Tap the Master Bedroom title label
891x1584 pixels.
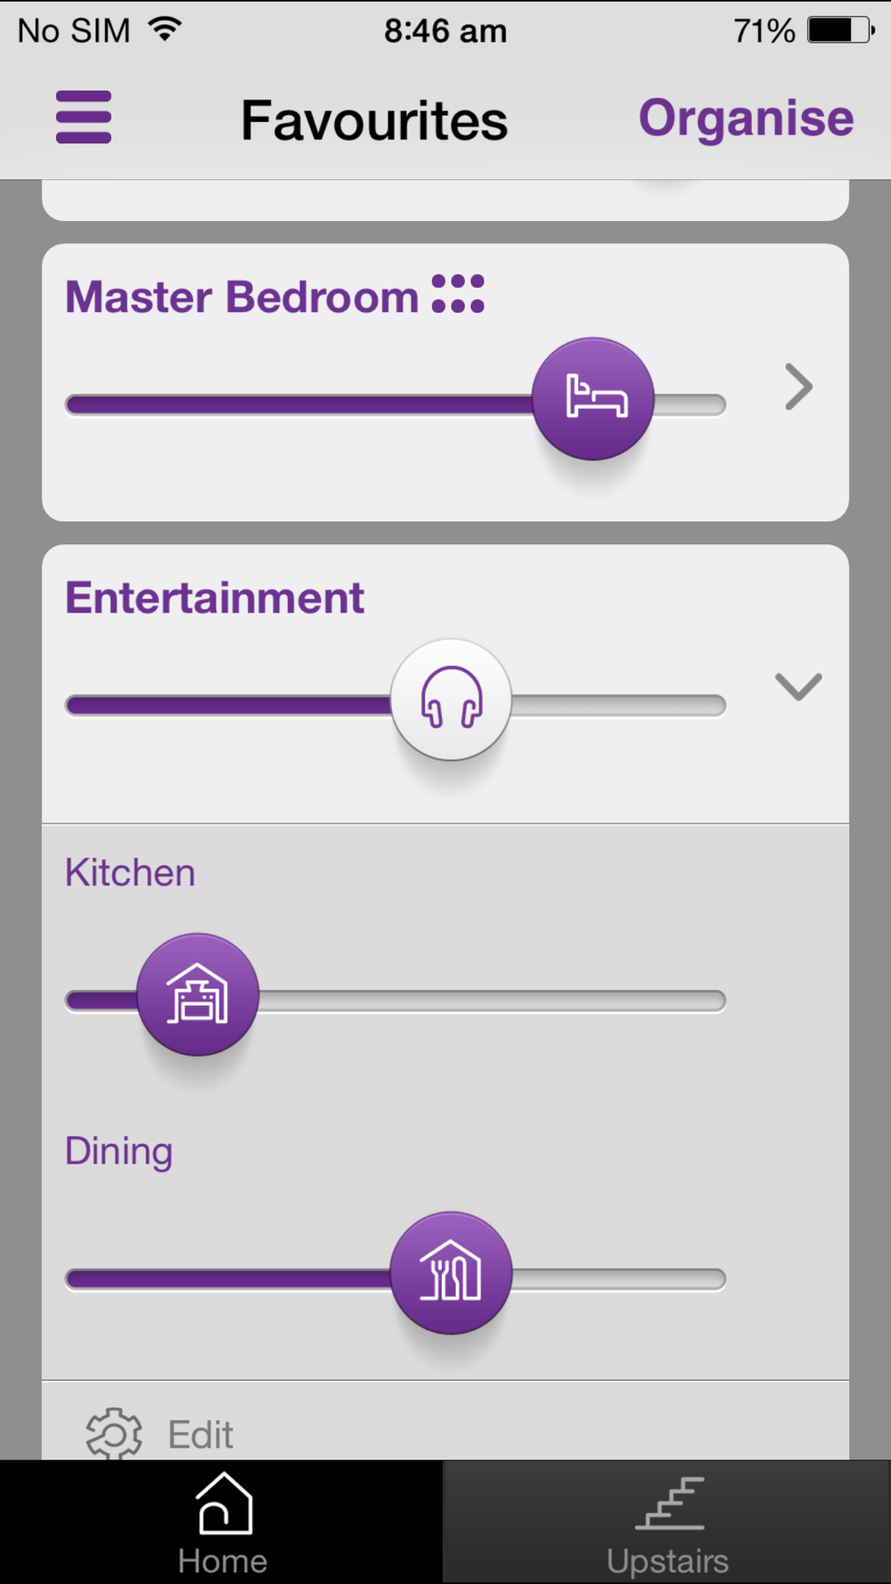(x=241, y=297)
